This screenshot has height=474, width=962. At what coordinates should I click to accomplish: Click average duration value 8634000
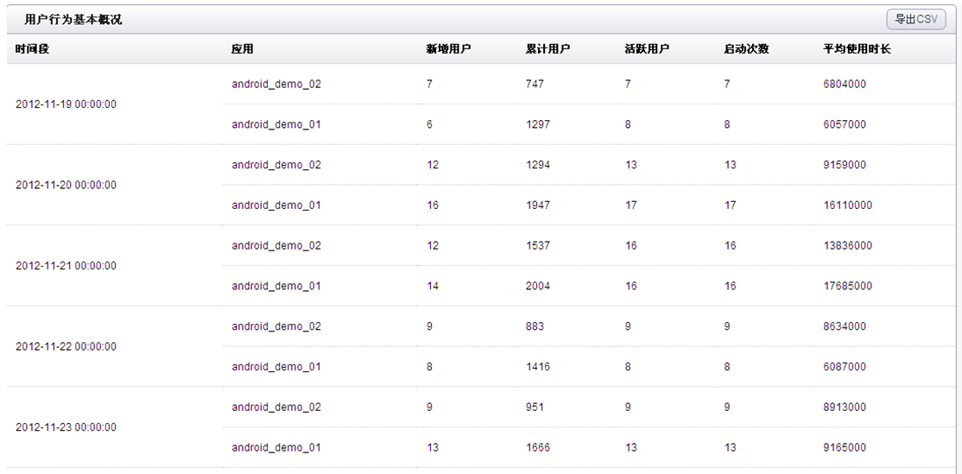[x=845, y=327]
